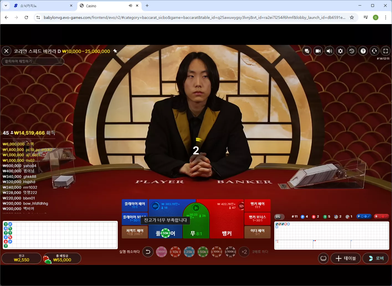The width and height of the screenshot is (392, 286).
Task: Bet on 뱅커 페어 11:1
Action: pyautogui.click(x=258, y=205)
